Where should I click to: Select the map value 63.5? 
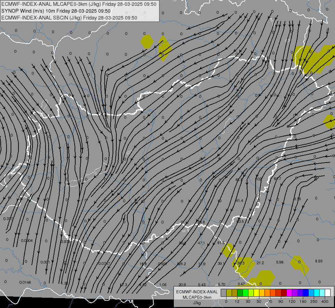(x=240, y=221)
